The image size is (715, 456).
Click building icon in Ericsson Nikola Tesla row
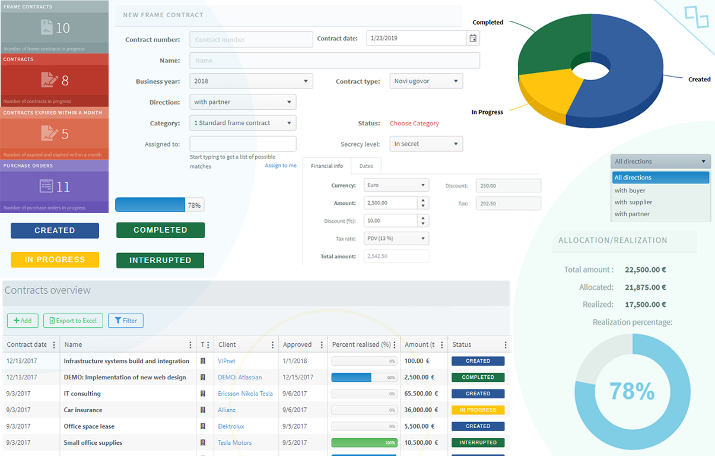pos(203,394)
